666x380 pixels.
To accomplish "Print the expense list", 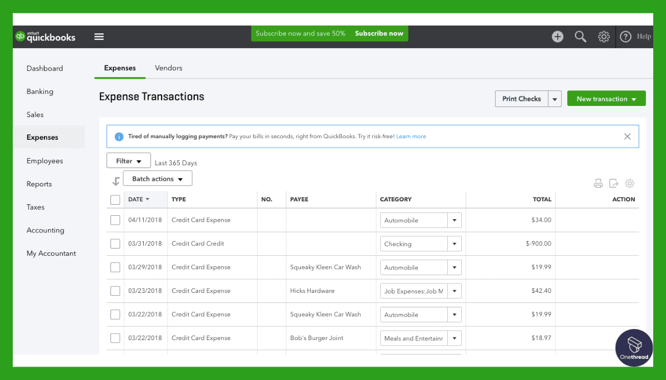I will (598, 184).
